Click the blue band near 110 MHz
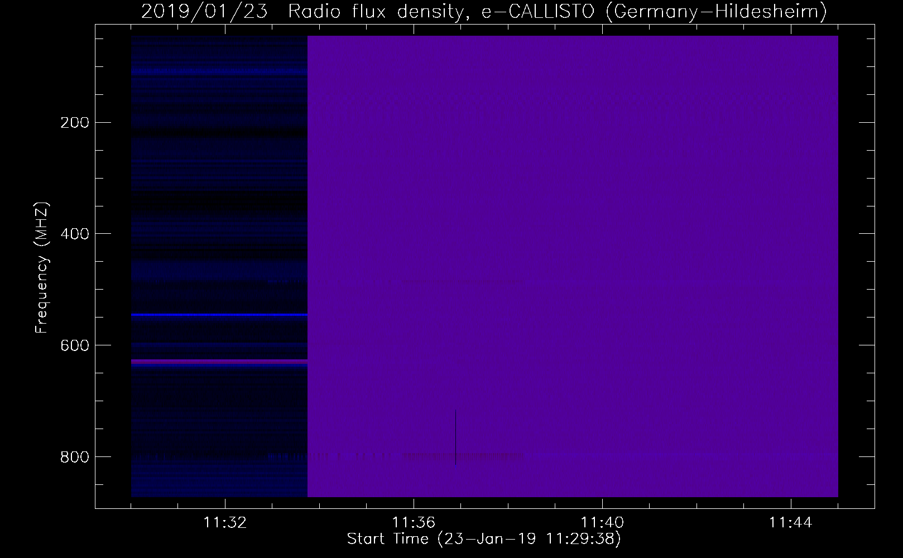 coord(219,71)
